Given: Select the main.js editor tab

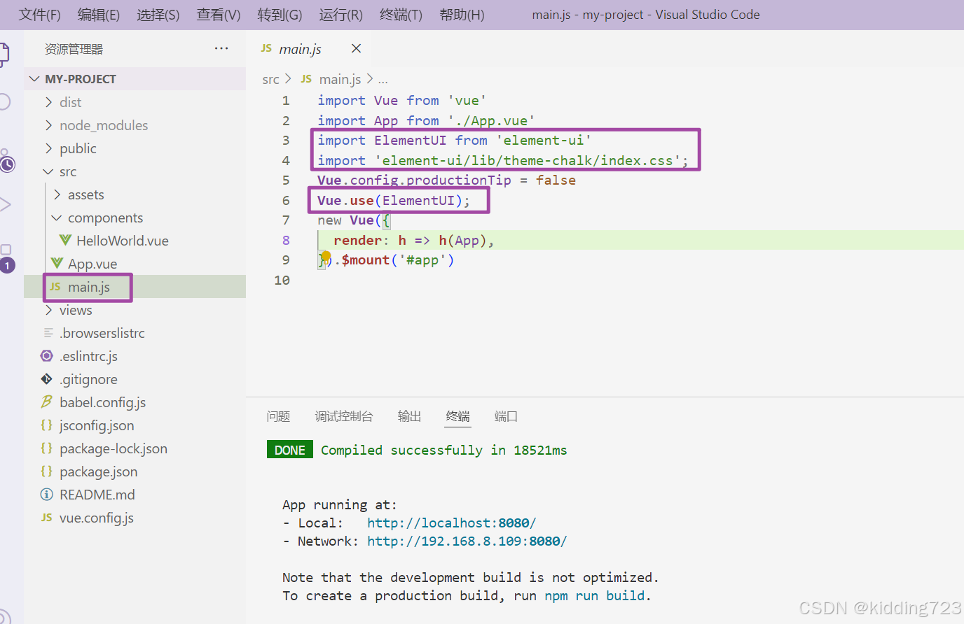Looking at the screenshot, I should [x=311, y=48].
